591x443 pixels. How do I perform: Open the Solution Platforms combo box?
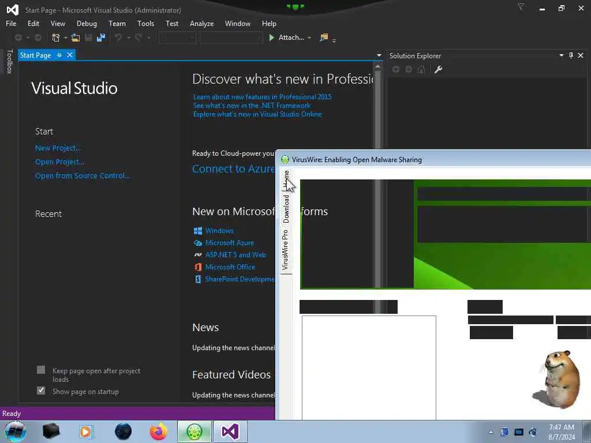tap(231, 37)
